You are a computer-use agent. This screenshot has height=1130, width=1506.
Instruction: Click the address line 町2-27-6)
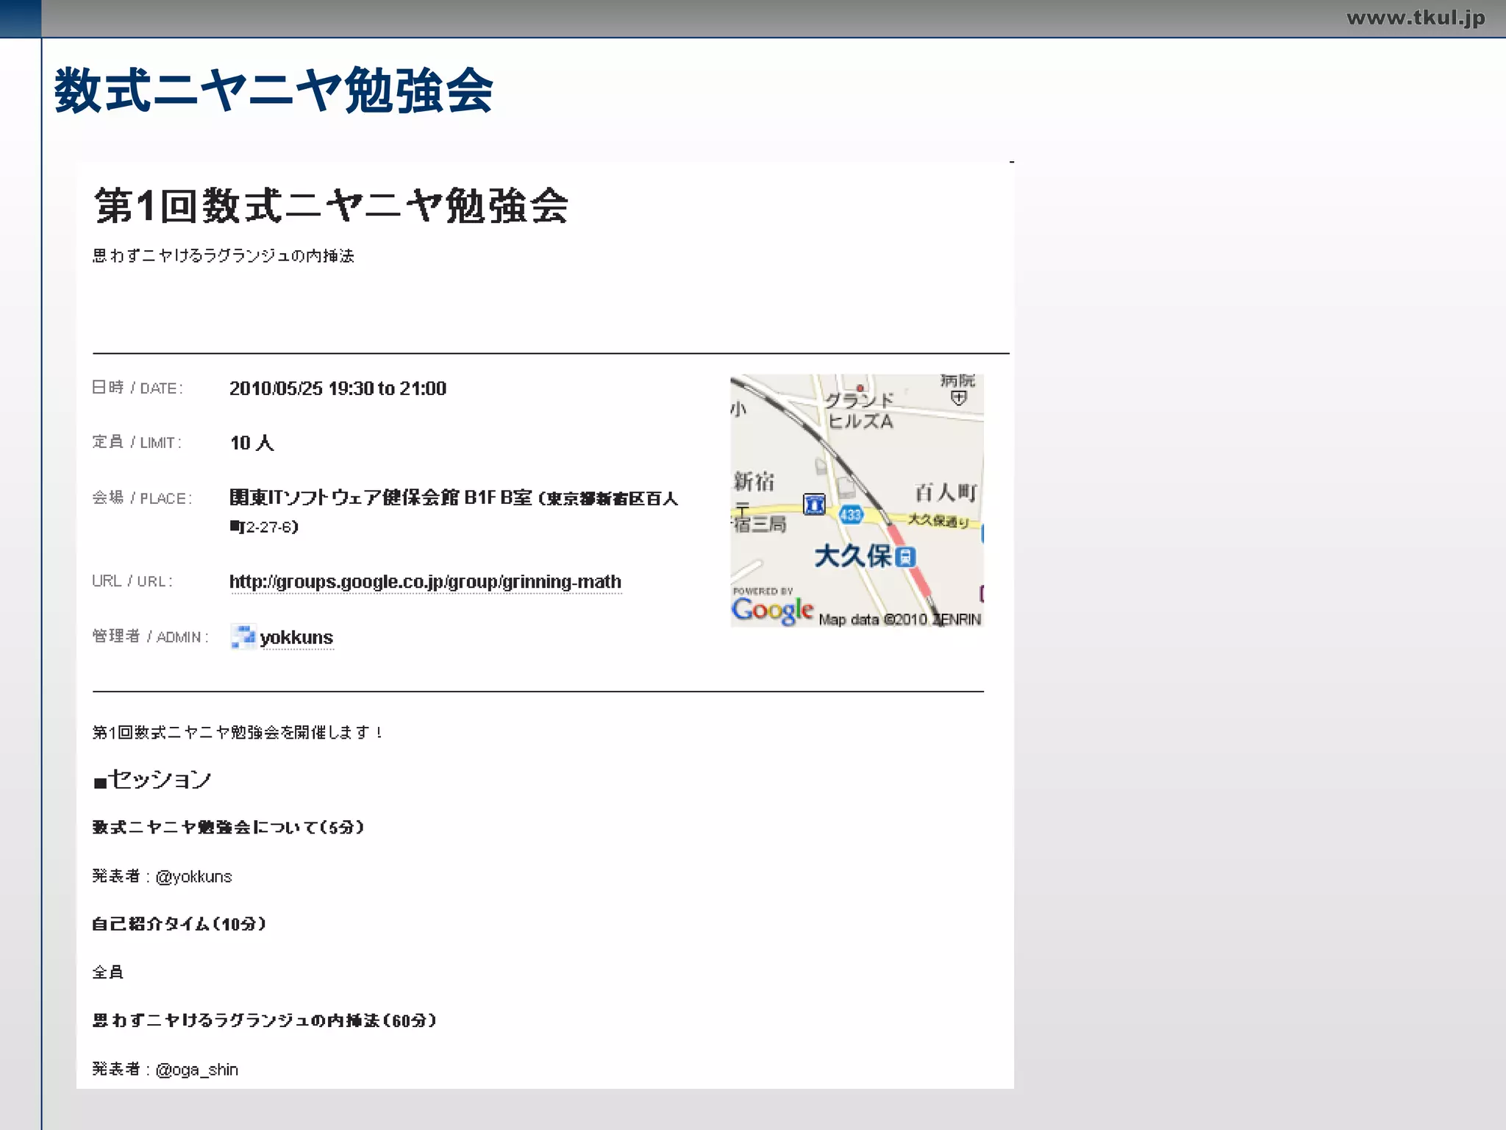264,527
